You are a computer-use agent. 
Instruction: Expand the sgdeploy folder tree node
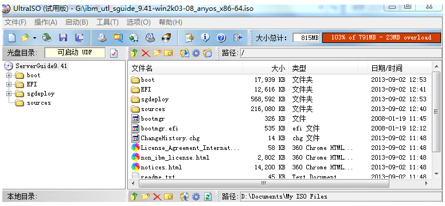[x=9, y=93]
